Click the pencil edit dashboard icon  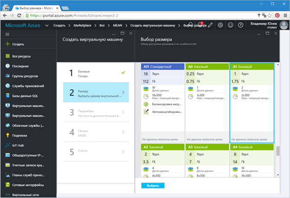click(x=210, y=25)
